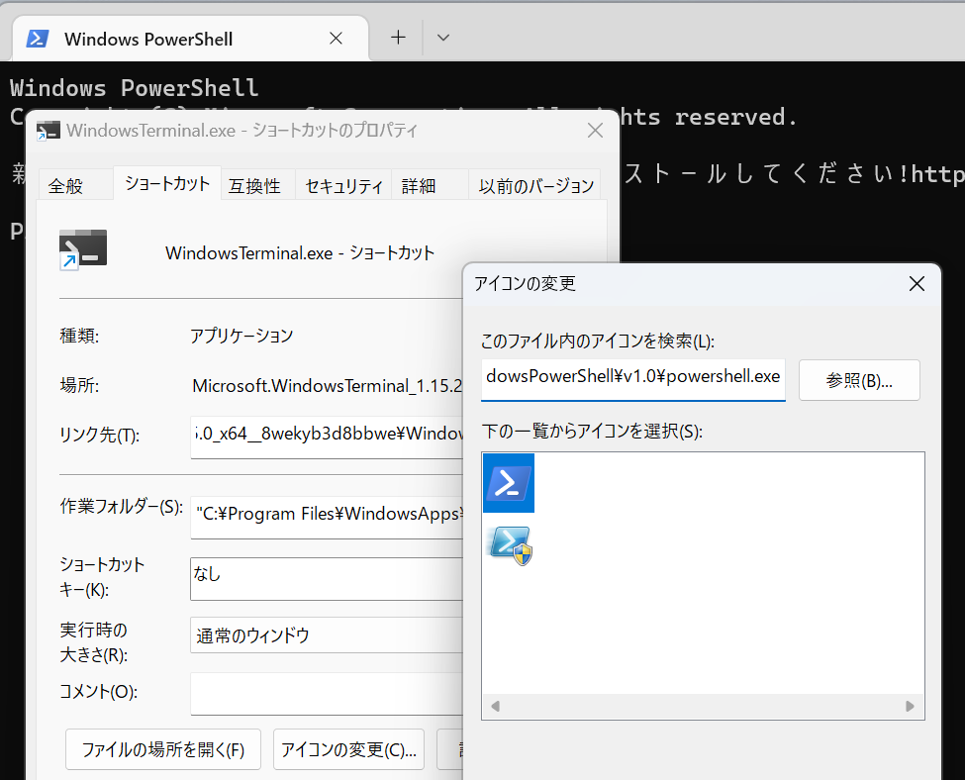Click 'WindowsTerminal.exe - ショートカット' name text
965x780 pixels.
click(x=300, y=253)
